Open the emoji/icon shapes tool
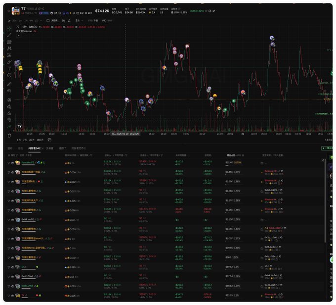The image size is (336, 305). 9,75
